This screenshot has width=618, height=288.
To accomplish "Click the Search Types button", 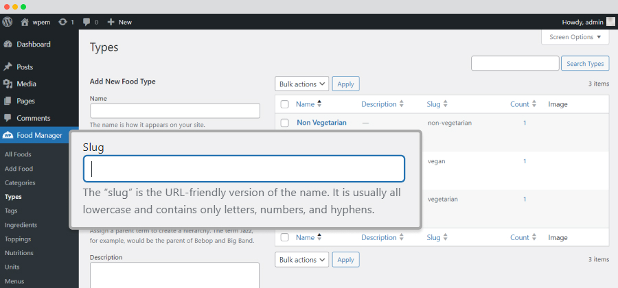I will (585, 63).
